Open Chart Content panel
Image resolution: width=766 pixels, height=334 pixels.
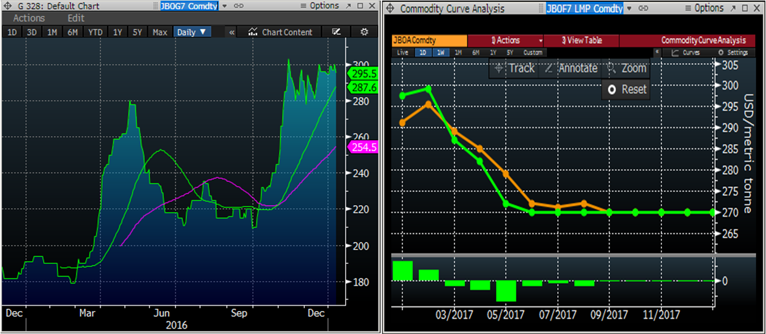(x=281, y=32)
